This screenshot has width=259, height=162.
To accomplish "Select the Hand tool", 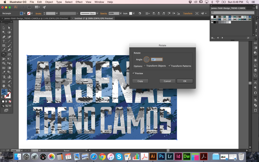I will [4, 86].
